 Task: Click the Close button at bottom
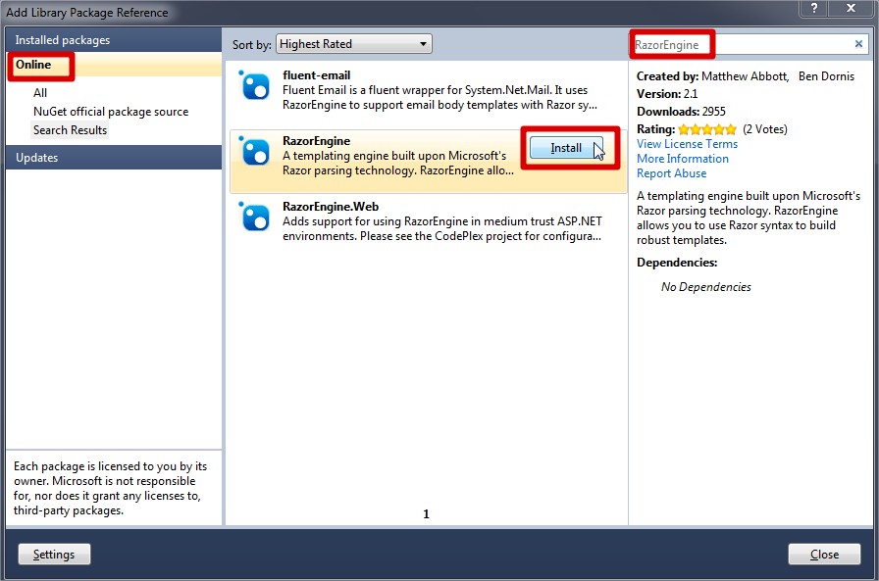[824, 555]
